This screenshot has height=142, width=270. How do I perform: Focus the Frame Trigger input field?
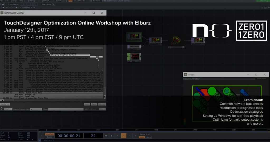click(x=36, y=109)
